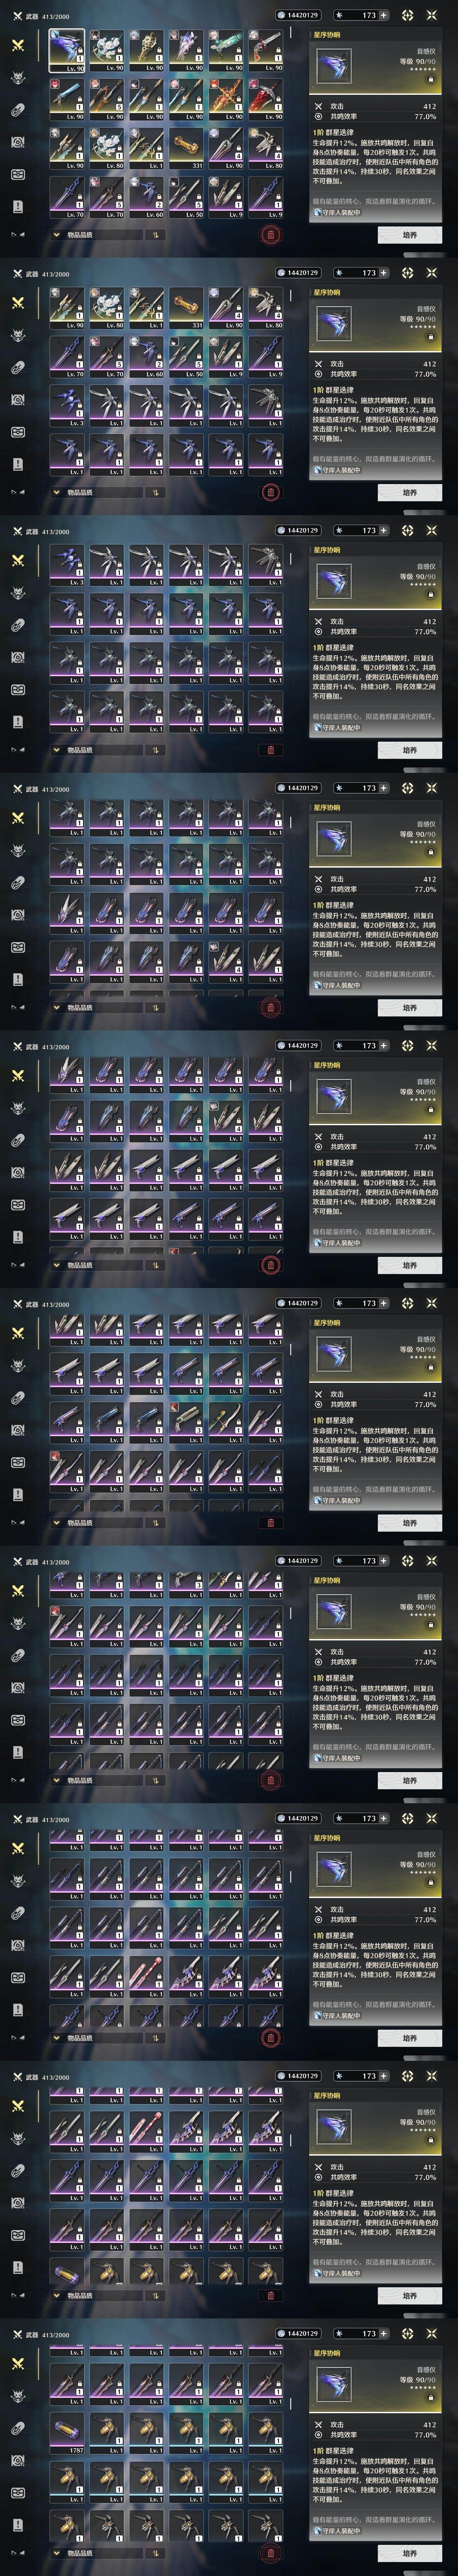Select the crossed-swords weapons tab in topmost sidebar
This screenshot has height=2576, width=458.
(17, 45)
